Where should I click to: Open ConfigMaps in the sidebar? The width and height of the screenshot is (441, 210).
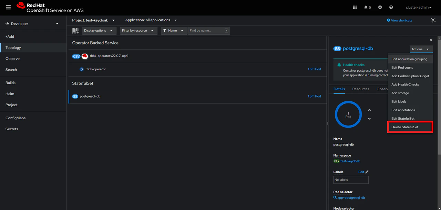click(x=33, y=118)
